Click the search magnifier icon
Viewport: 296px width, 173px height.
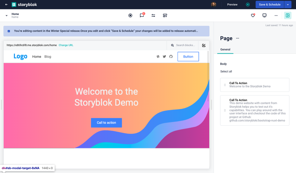coord(172,46)
